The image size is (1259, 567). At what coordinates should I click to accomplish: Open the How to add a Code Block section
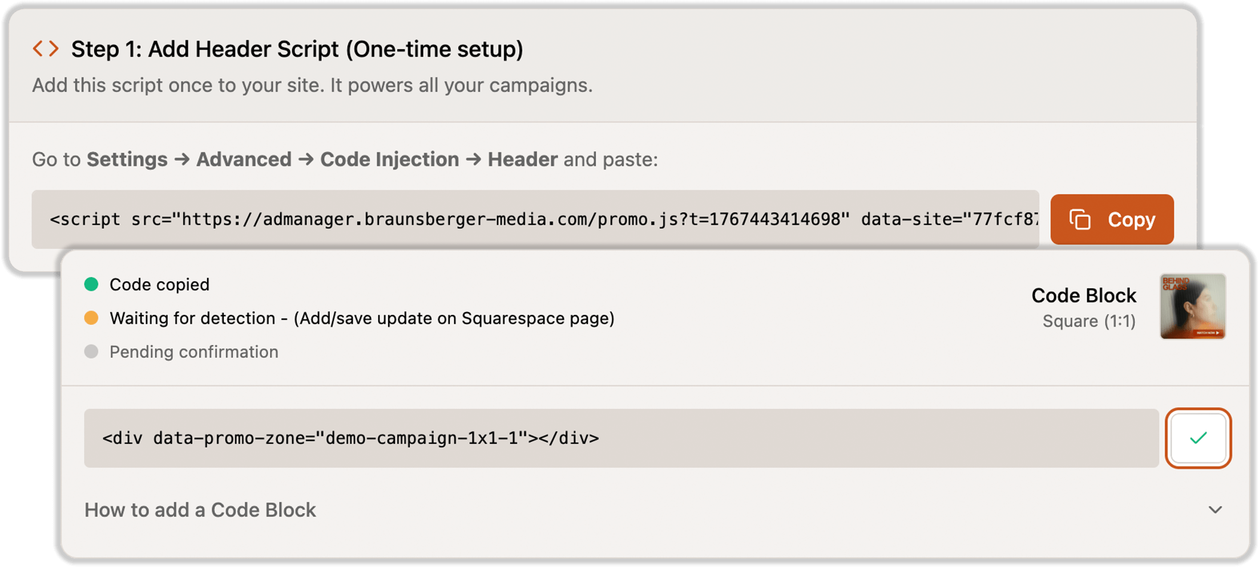[200, 510]
